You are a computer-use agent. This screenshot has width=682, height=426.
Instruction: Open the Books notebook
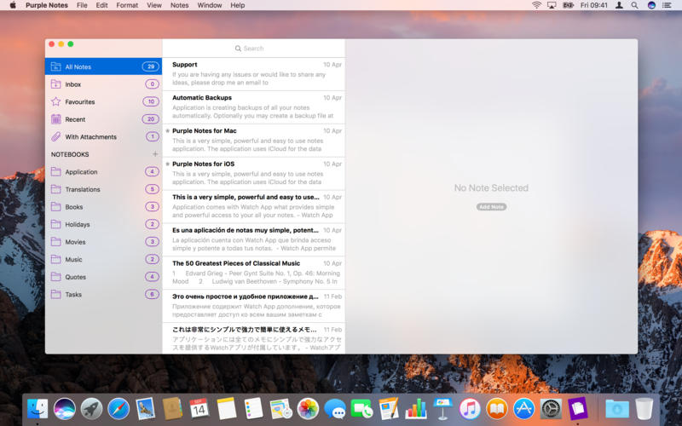tap(103, 207)
